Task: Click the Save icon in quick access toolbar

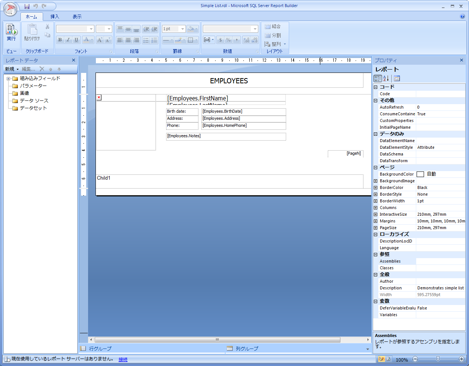Action: (x=27, y=6)
